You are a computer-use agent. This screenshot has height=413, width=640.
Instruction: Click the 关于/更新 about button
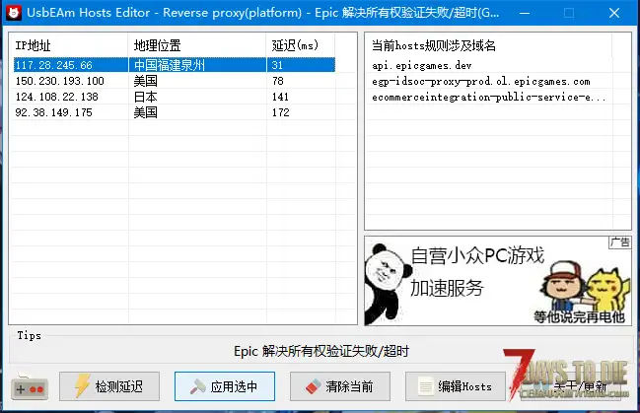tap(570, 386)
